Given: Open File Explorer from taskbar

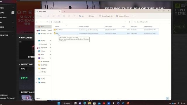Looking at the screenshot, I should (x=89, y=103).
